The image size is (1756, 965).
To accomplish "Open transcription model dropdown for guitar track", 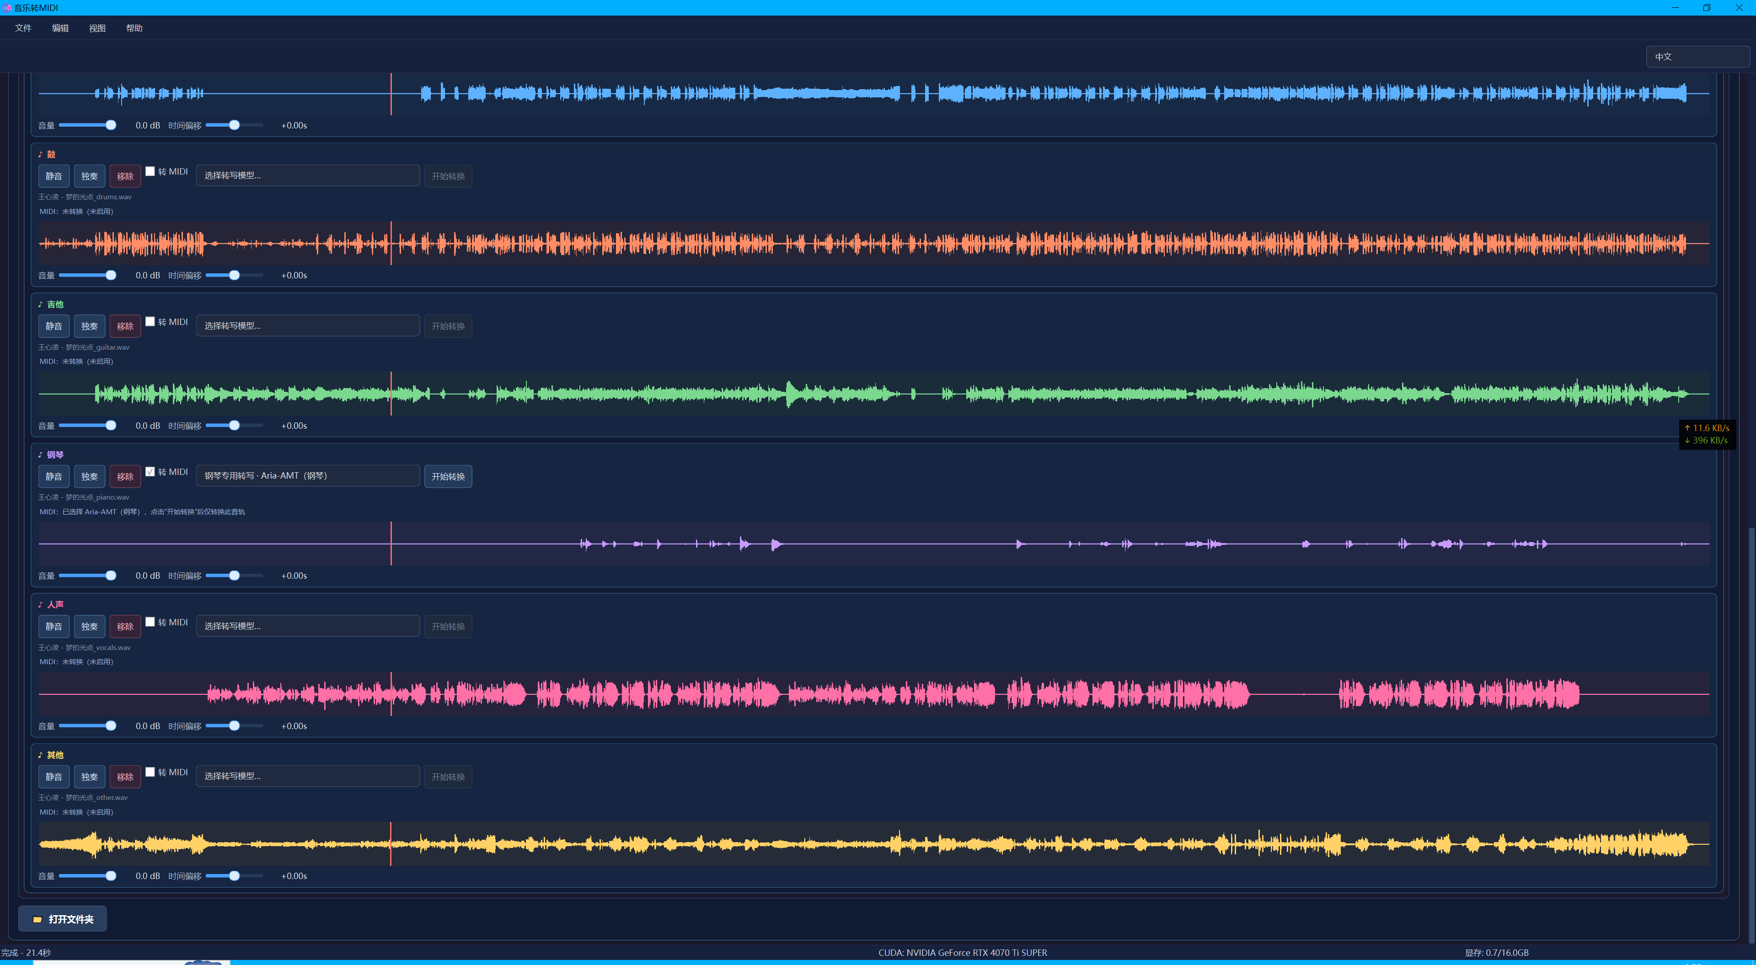I will pos(308,326).
